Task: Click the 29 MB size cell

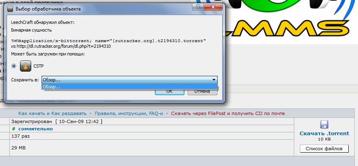Action: (20, 149)
